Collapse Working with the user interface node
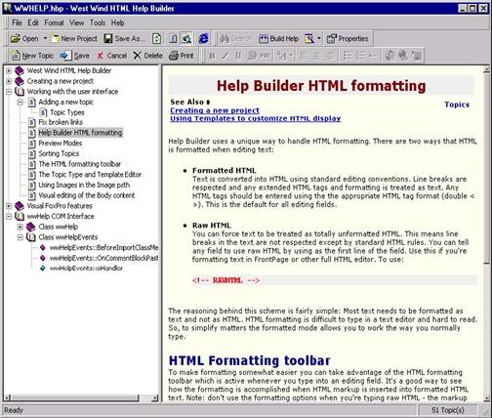Viewport: 492px width, 418px height. pyautogui.click(x=9, y=92)
